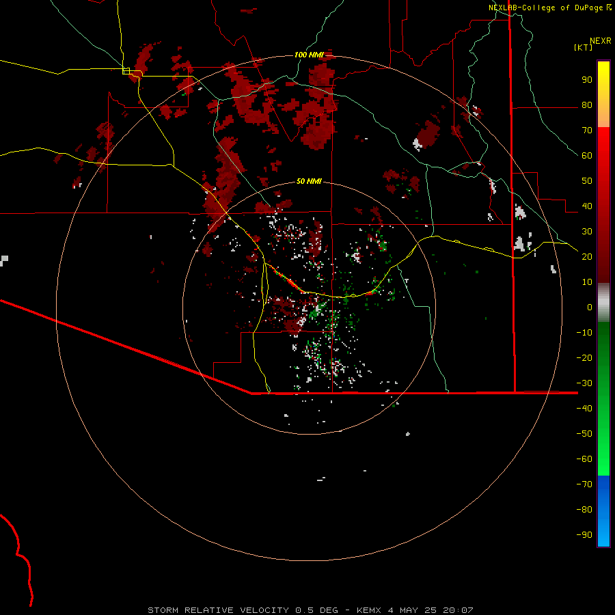
Task: Click the -80 value on the velocity scale
Action: click(x=584, y=510)
